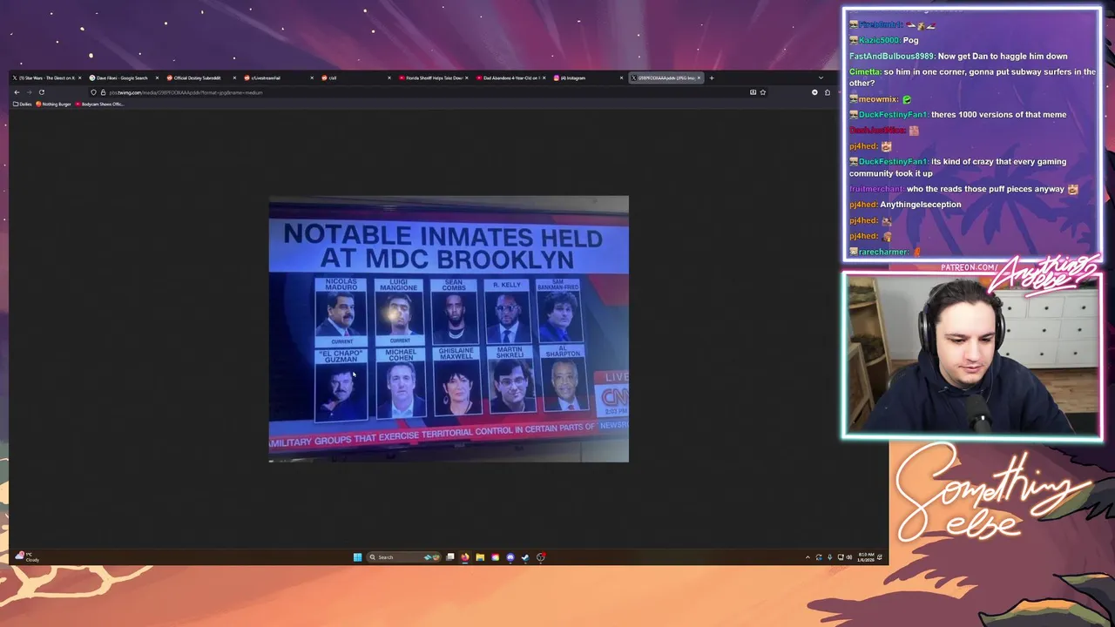1115x627 pixels.
Task: Click the rarecharmer chat username
Action: [883, 252]
